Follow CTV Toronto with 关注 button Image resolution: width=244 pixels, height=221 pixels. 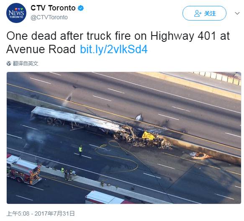[204, 13]
